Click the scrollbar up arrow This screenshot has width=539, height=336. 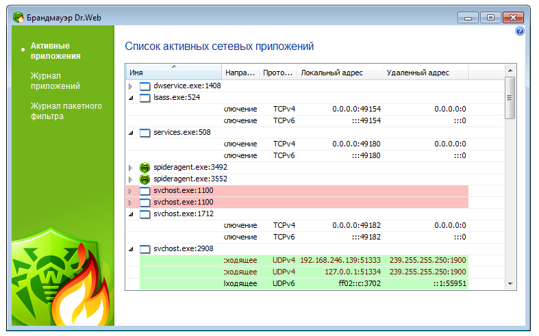tap(510, 70)
